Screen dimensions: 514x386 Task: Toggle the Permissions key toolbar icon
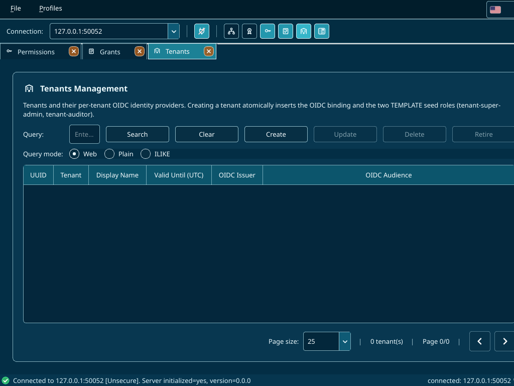click(268, 31)
